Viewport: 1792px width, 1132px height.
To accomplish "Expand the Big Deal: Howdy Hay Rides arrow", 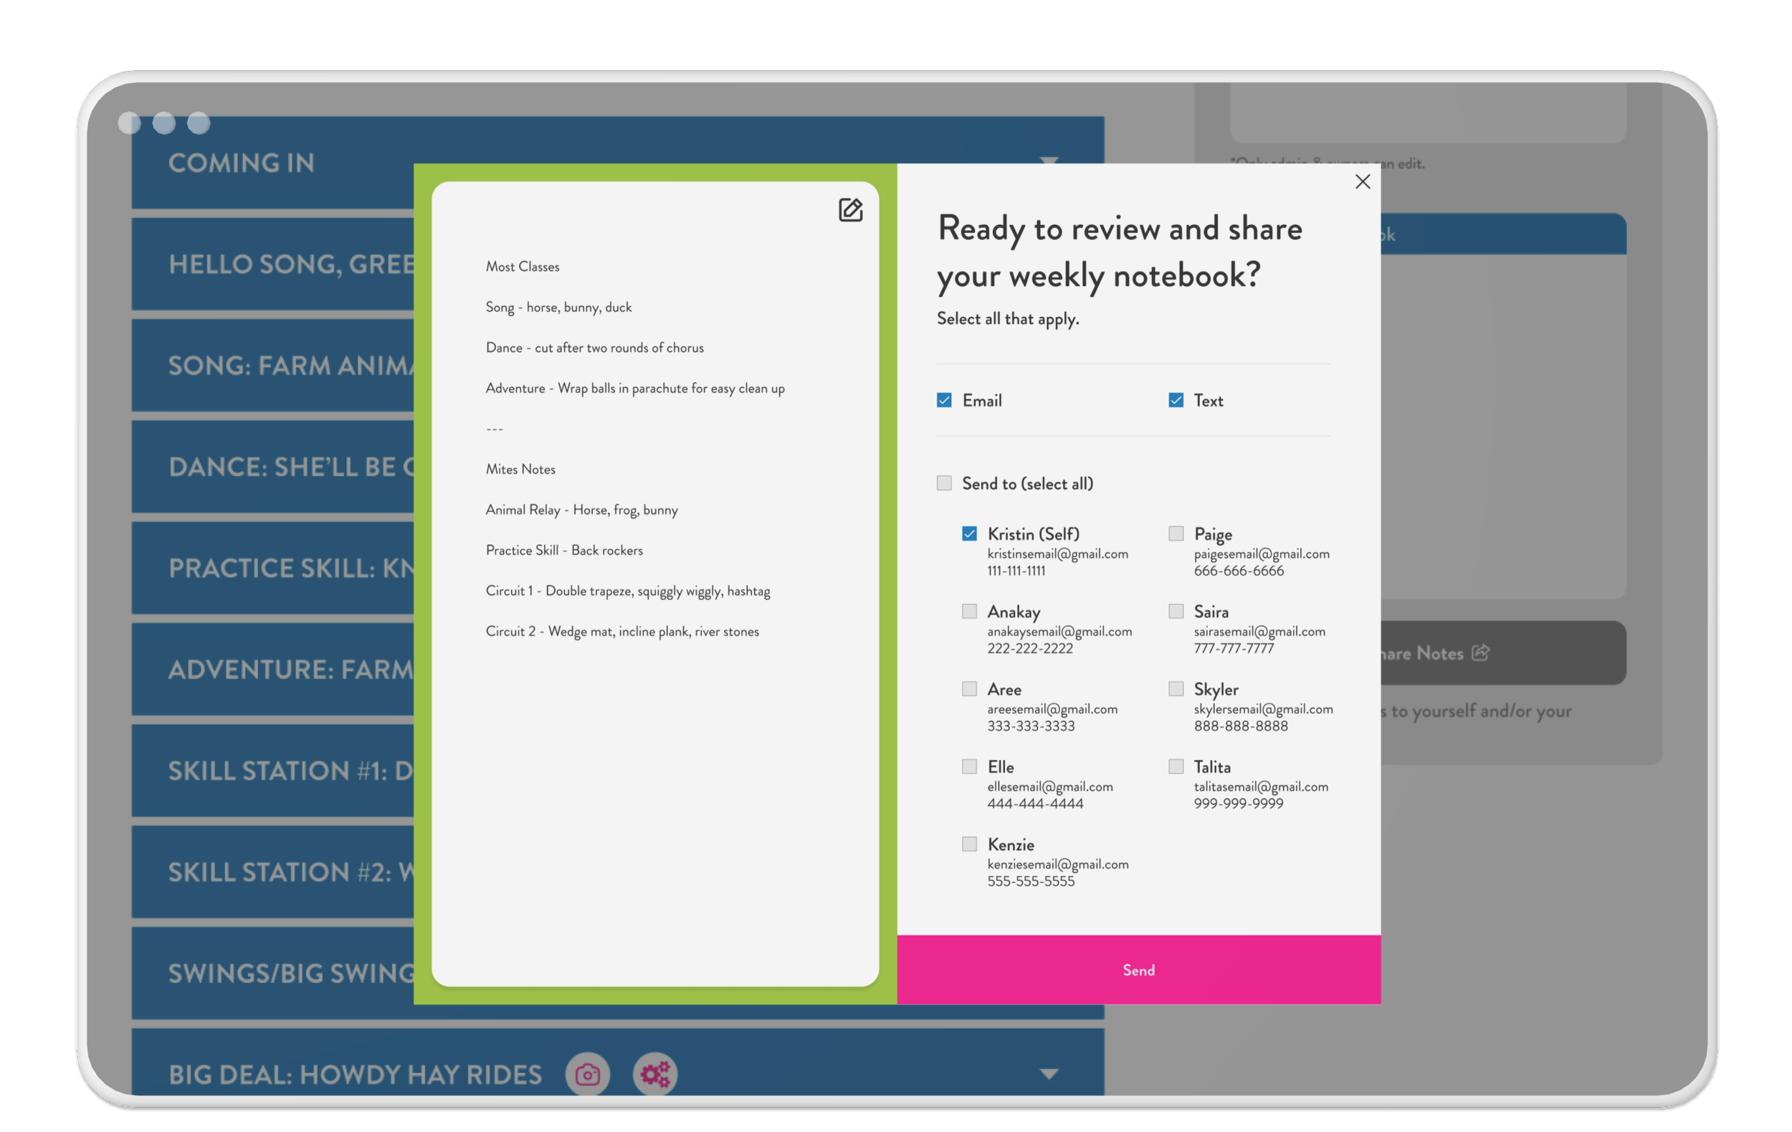I will coord(1049,1074).
